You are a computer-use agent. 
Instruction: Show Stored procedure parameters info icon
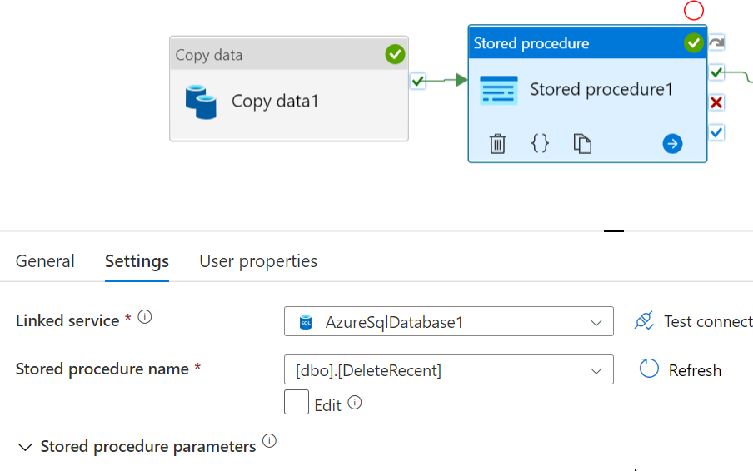pyautogui.click(x=269, y=440)
